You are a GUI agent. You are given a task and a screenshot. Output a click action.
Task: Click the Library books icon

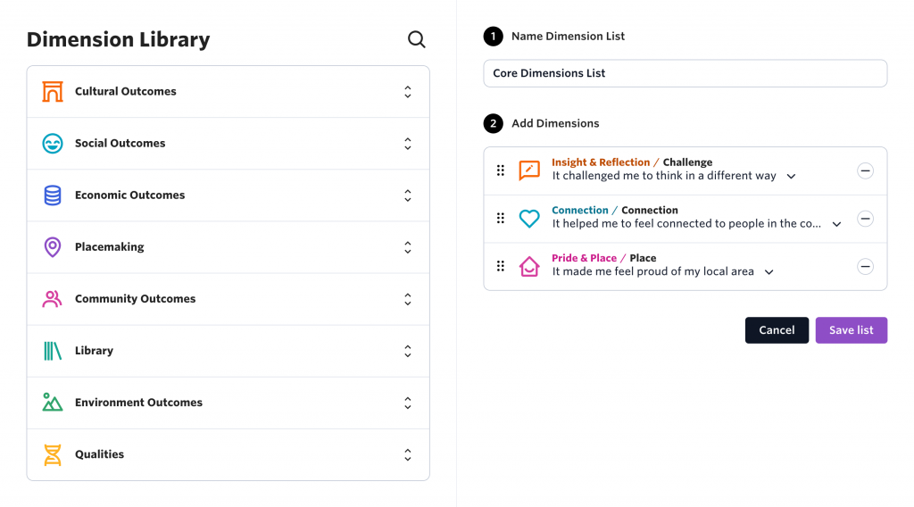[x=53, y=351]
